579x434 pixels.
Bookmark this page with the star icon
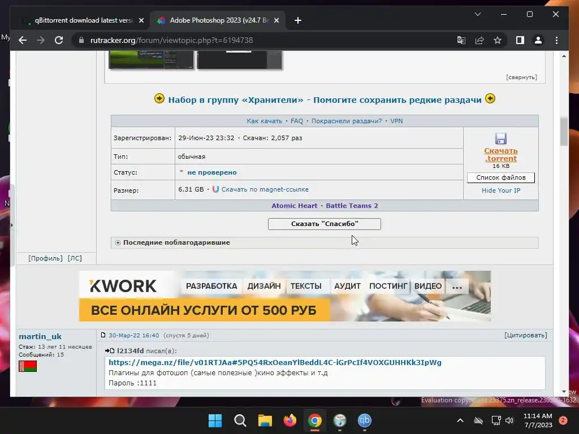(x=498, y=40)
